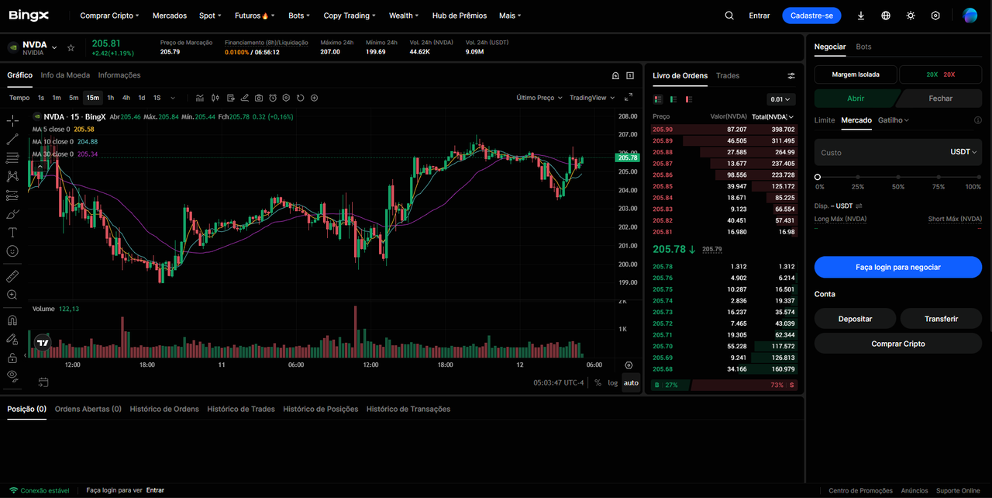Click the download app icon

(x=861, y=16)
